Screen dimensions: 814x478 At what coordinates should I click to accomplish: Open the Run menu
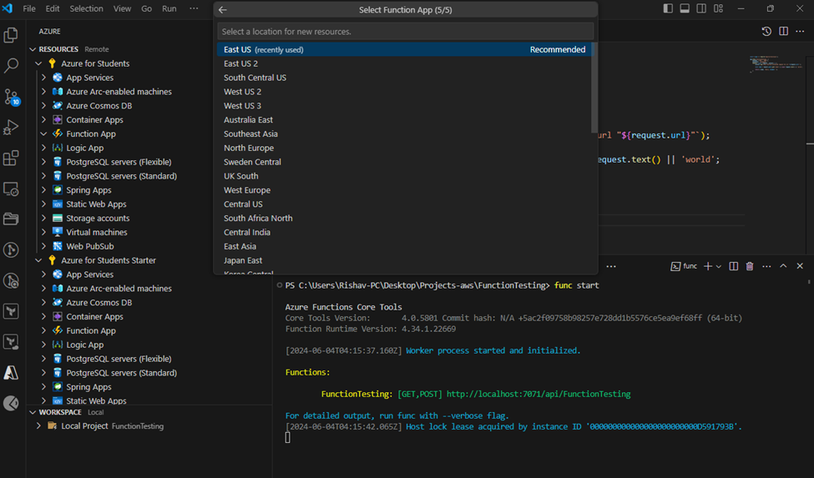click(x=169, y=8)
